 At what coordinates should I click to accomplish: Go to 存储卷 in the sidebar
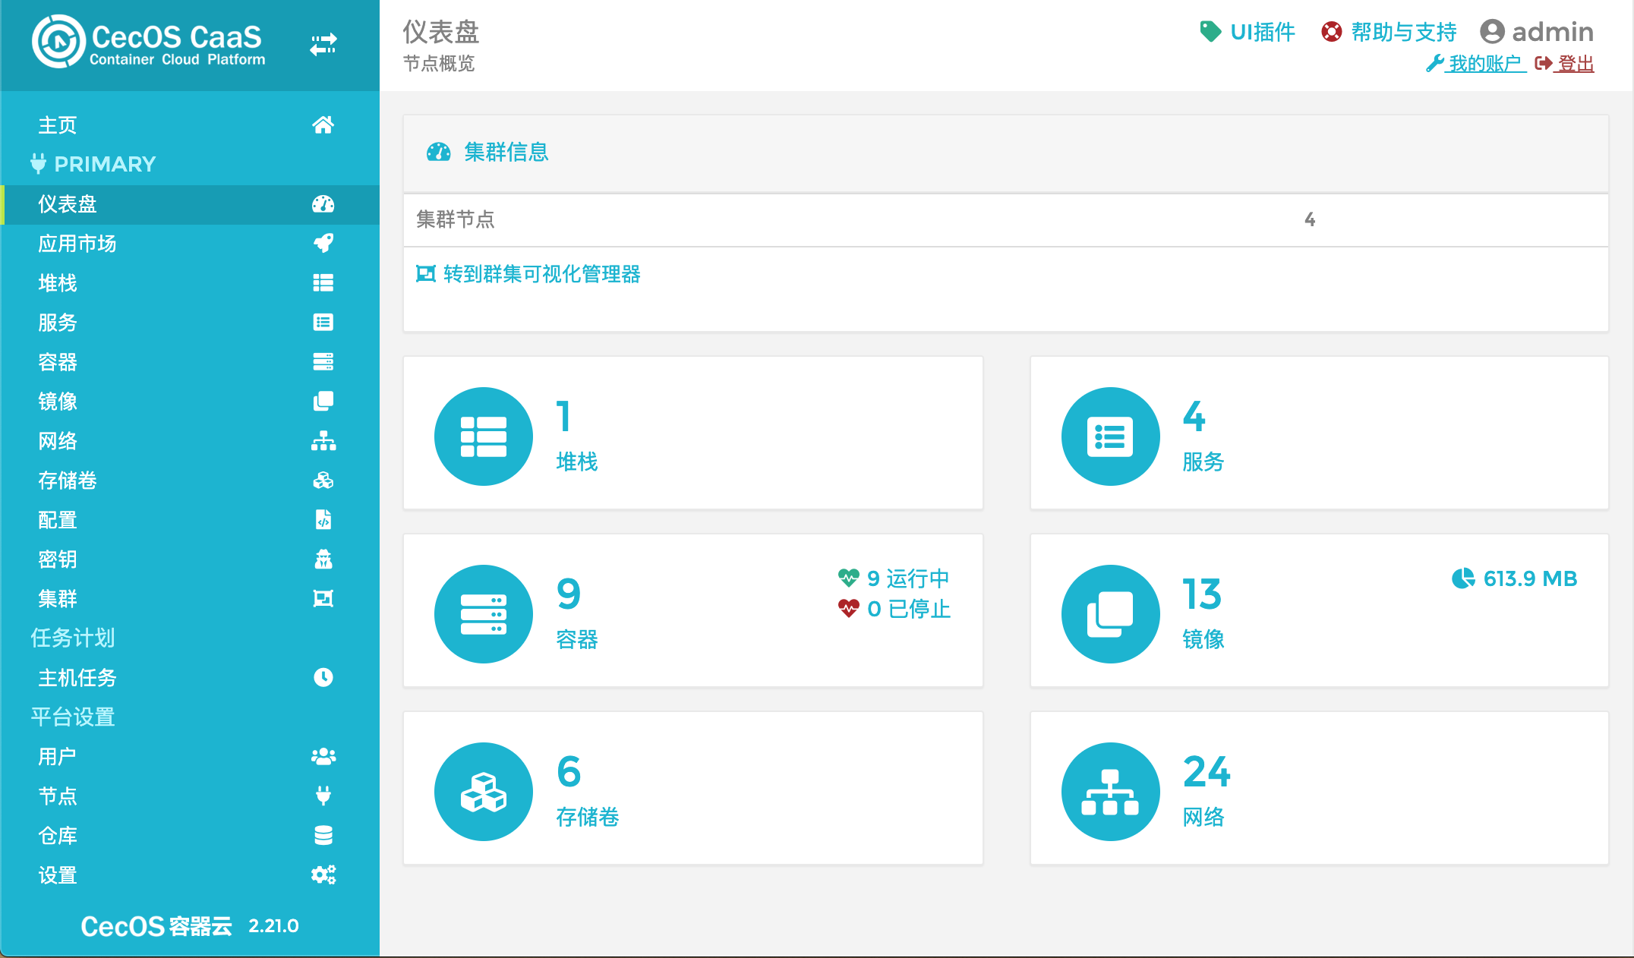coord(68,481)
